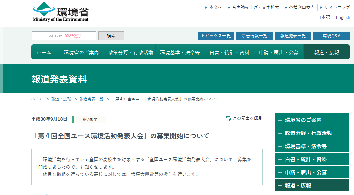Image resolution: width=354 pixels, height=195 pixels.
Task: Click the printer icon to print article
Action: point(228,119)
